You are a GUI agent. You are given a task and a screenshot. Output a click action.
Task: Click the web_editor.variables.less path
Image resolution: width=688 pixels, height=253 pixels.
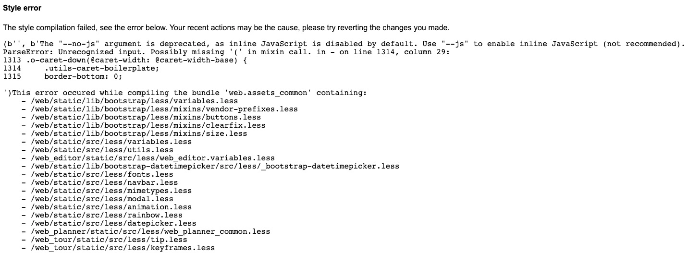point(153,158)
